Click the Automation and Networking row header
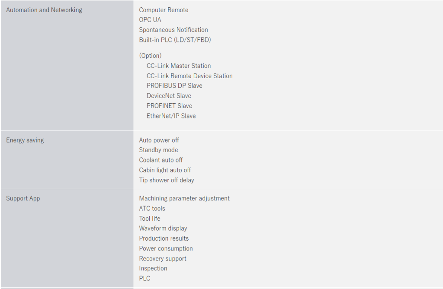Viewport: 443px width, 289px height. pyautogui.click(x=44, y=10)
